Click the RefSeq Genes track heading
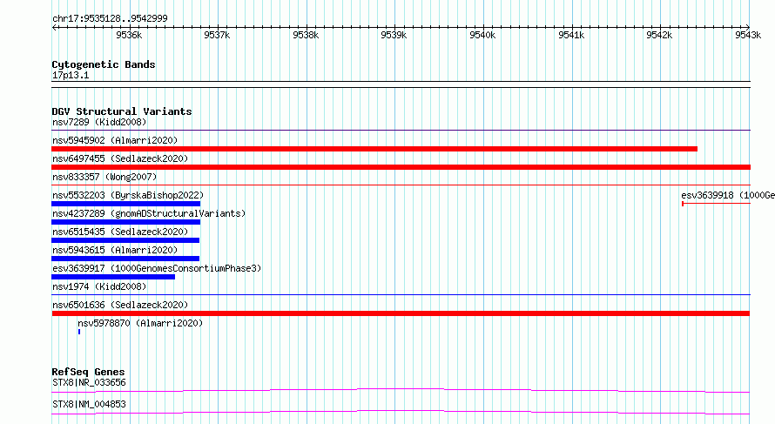This screenshot has height=424, width=775. coord(88,372)
